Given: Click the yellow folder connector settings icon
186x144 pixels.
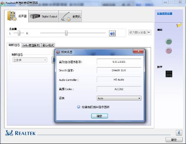Looking at the screenshot, I should coord(179,25).
